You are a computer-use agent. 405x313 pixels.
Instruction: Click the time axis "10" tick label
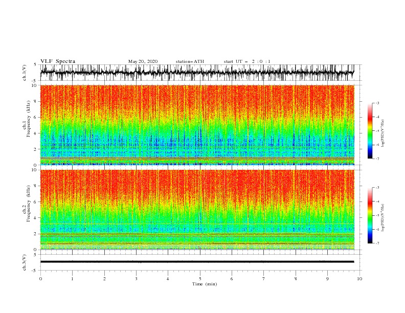coord(359,279)
